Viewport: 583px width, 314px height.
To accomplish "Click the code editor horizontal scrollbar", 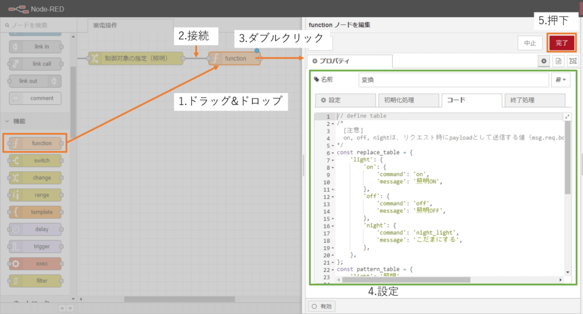I will point(406,280).
